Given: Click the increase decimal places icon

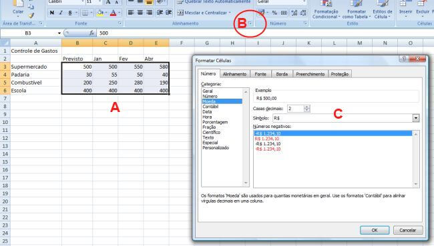Looking at the screenshot, I should tap(294, 13).
